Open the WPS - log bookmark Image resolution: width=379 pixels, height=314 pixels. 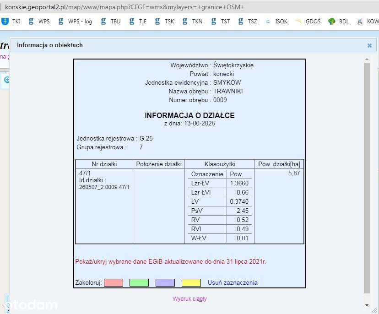(75, 21)
